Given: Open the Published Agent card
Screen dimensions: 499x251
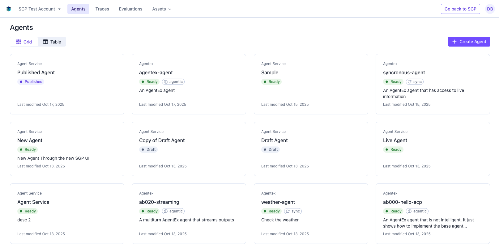Looking at the screenshot, I should [x=67, y=84].
